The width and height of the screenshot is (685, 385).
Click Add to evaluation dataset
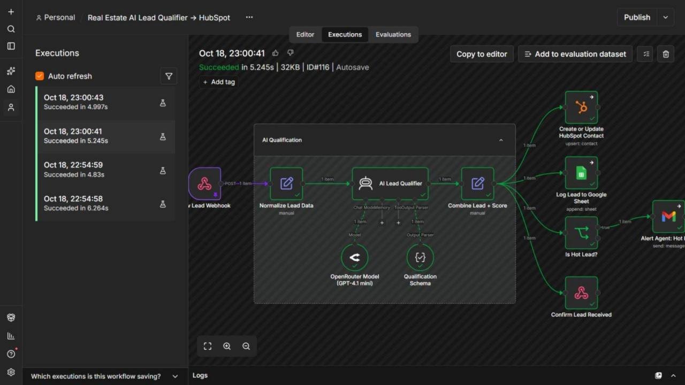tap(575, 54)
